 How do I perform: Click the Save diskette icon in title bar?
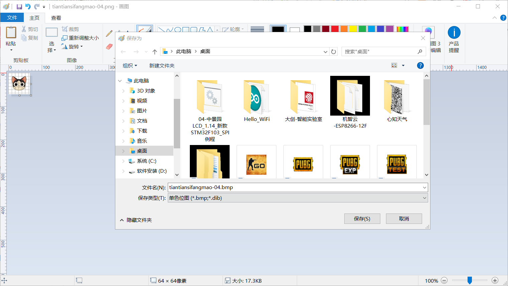tap(19, 6)
